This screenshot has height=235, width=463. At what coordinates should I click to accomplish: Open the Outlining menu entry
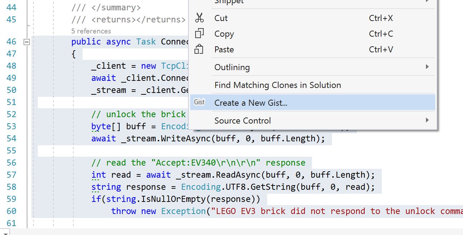pyautogui.click(x=232, y=67)
